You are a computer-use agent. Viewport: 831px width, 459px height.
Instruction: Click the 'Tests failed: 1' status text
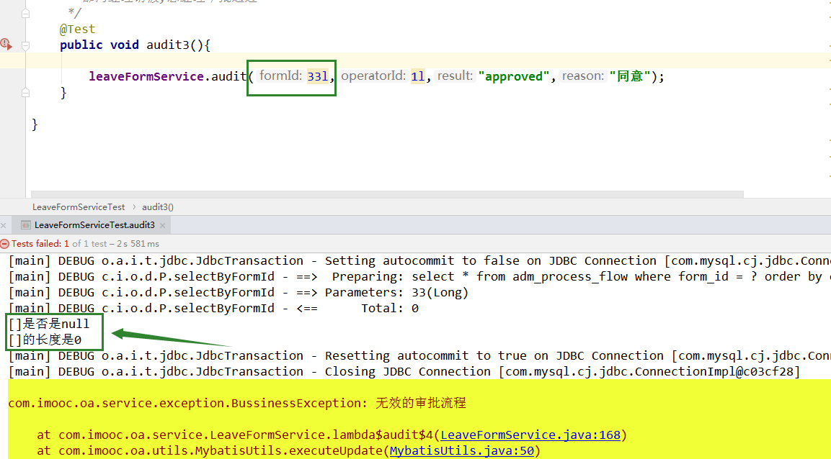[40, 244]
